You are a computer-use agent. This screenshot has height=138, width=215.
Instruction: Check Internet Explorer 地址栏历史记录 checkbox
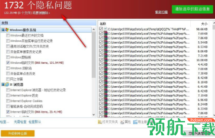[x=8, y=90]
